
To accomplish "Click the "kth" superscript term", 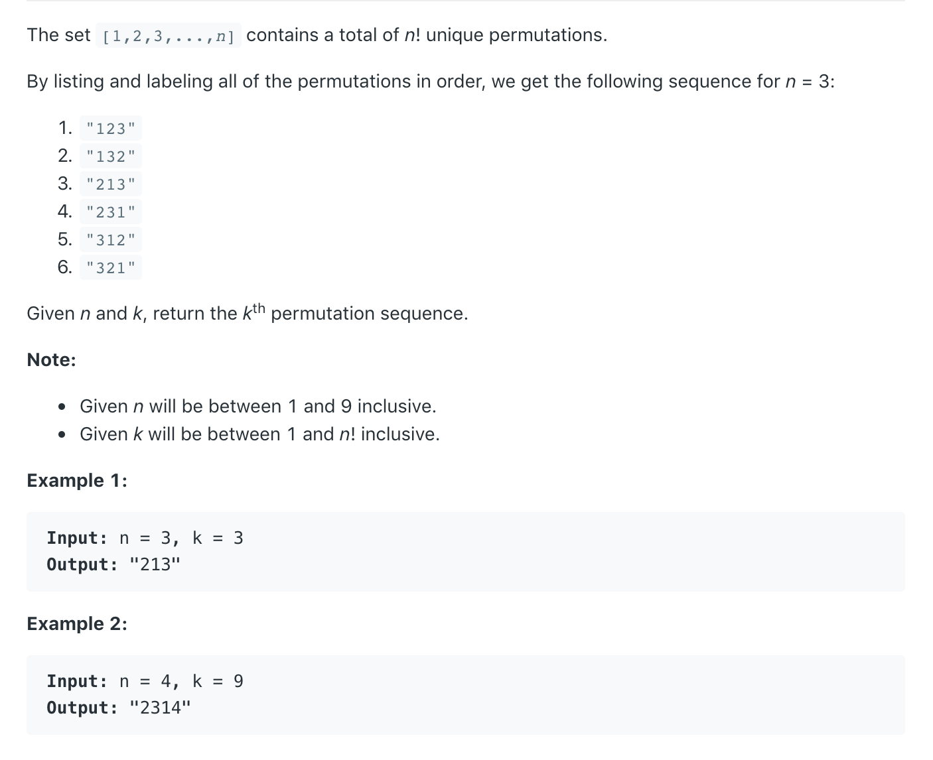I will click(253, 311).
